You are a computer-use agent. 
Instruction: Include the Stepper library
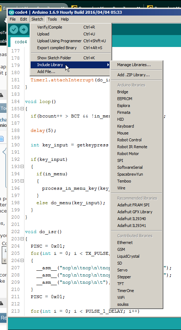pyautogui.click(x=137, y=277)
